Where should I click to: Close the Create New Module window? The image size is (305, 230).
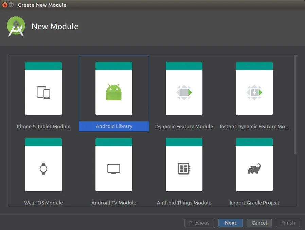(x=5, y=5)
